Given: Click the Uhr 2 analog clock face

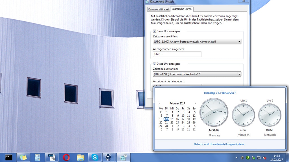Looking at the screenshot, I should (x=270, y=115).
